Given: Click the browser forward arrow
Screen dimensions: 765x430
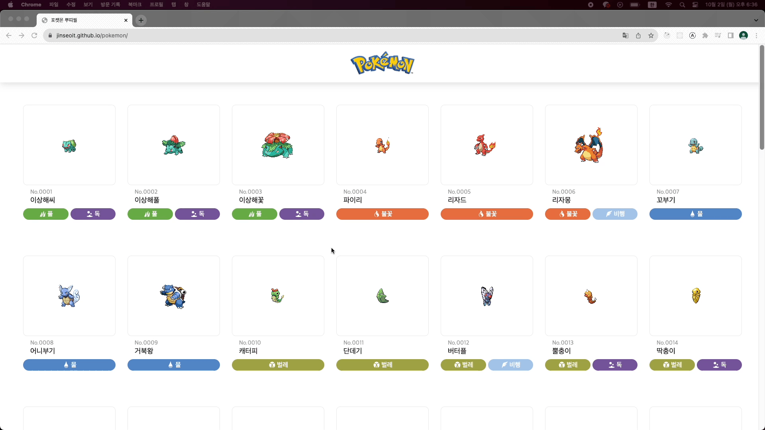Looking at the screenshot, I should [x=22, y=35].
